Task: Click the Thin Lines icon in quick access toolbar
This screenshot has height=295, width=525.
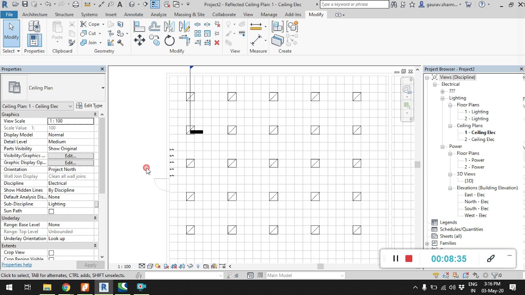Action: pyautogui.click(x=155, y=5)
